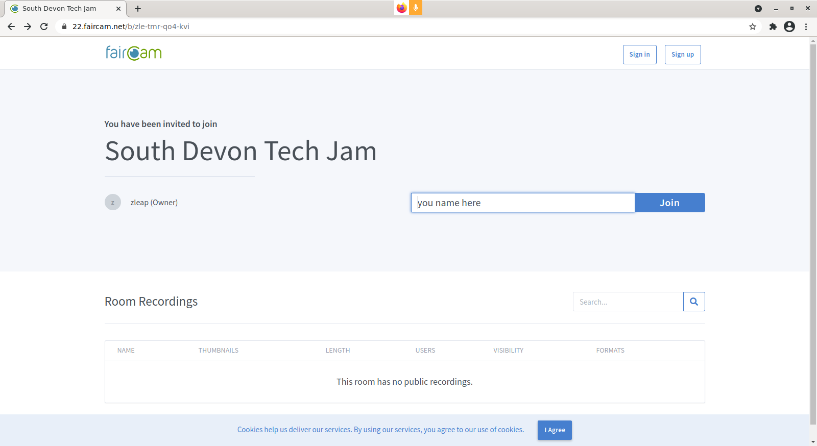
Task: Click the VISIBILITY column header
Action: (x=509, y=351)
